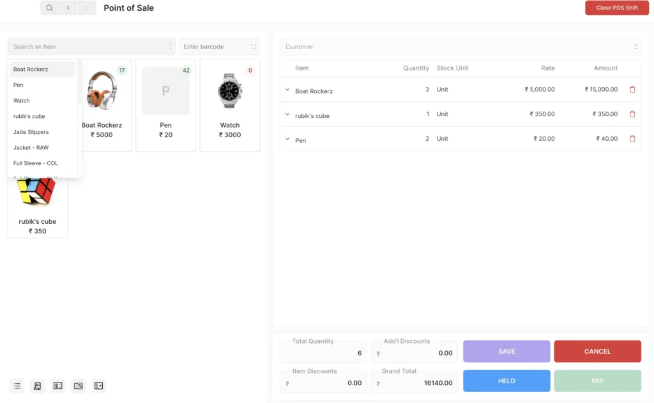Click the Grand Total value 16140.00
The width and height of the screenshot is (654, 403).
(x=438, y=383)
